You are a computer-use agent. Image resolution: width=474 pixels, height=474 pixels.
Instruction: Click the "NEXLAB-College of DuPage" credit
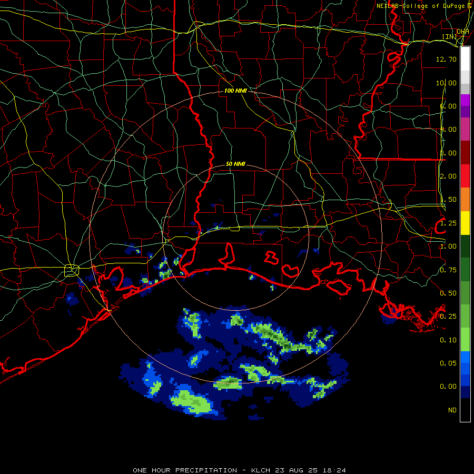(420, 6)
